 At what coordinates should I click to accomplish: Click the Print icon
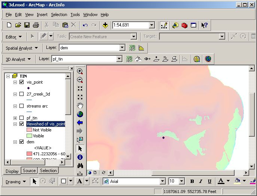click(x=36, y=25)
